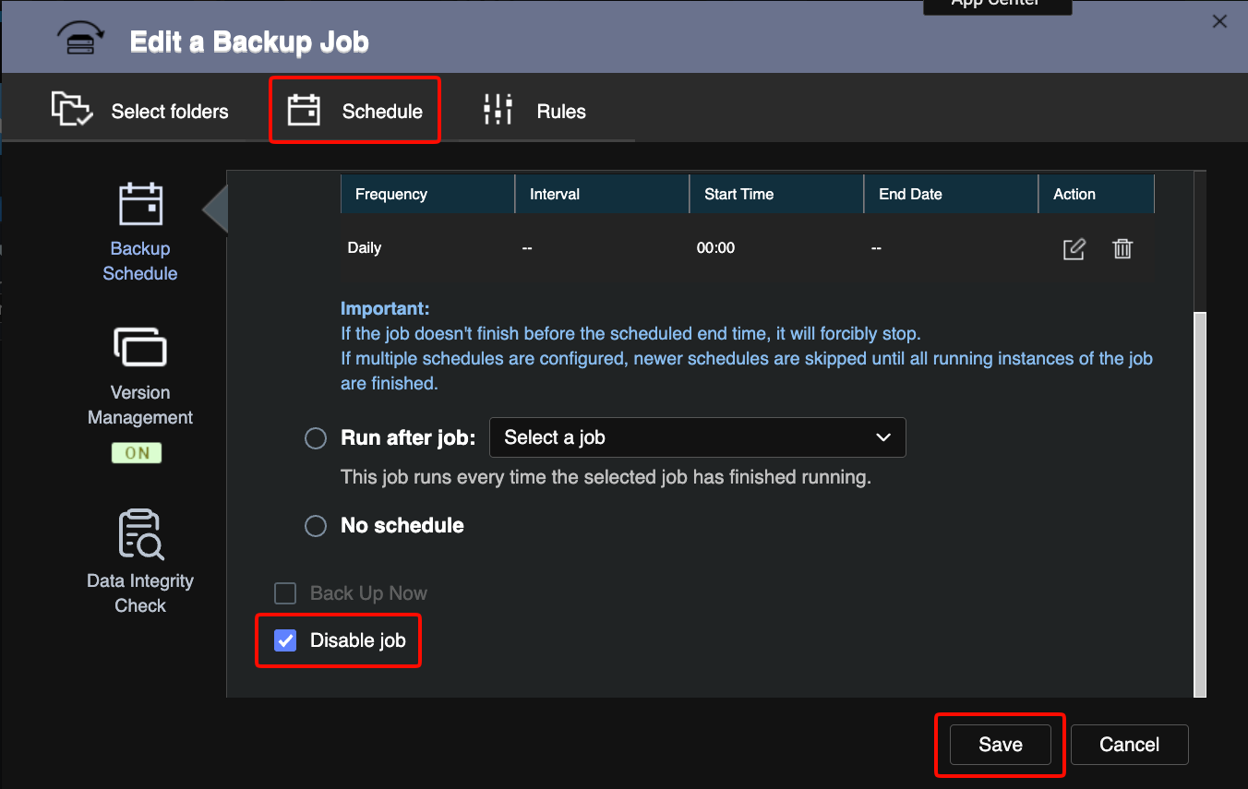Select the 00:00 start time cell
Image resolution: width=1248 pixels, height=789 pixels.
tap(715, 248)
